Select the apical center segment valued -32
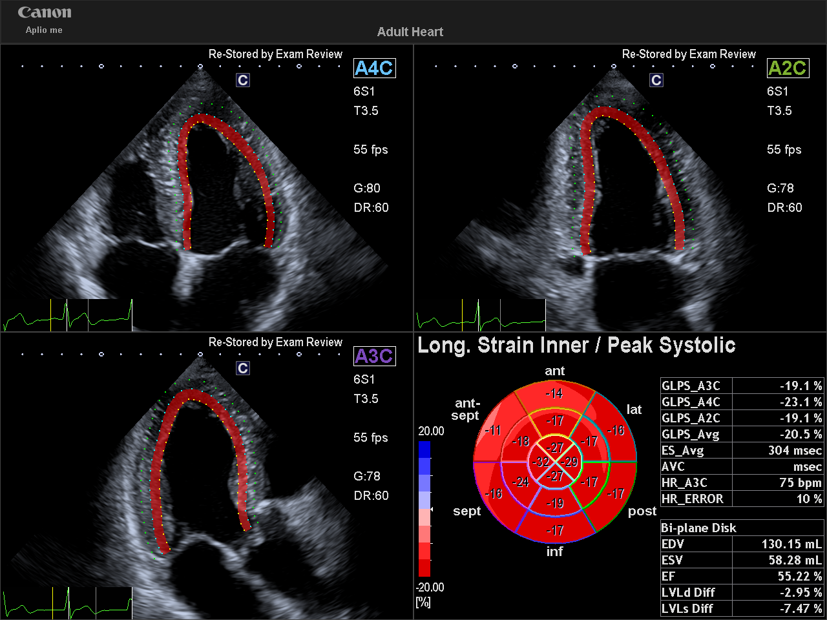This screenshot has width=827, height=620. pos(541,462)
